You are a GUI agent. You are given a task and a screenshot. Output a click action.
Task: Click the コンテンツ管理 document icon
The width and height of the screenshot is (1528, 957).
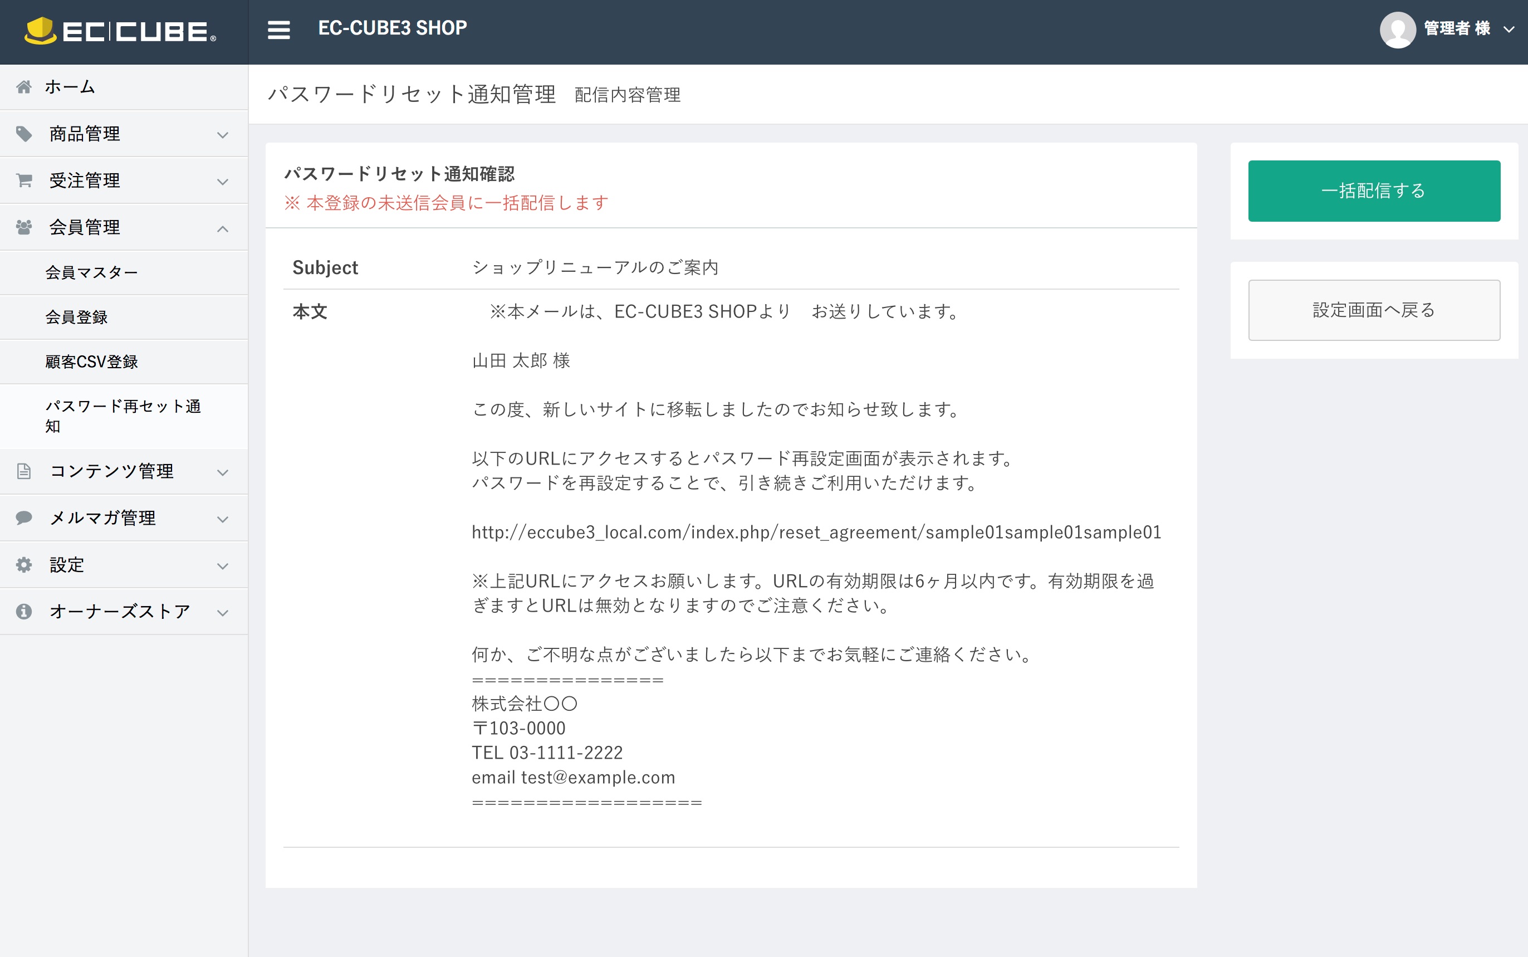click(25, 471)
